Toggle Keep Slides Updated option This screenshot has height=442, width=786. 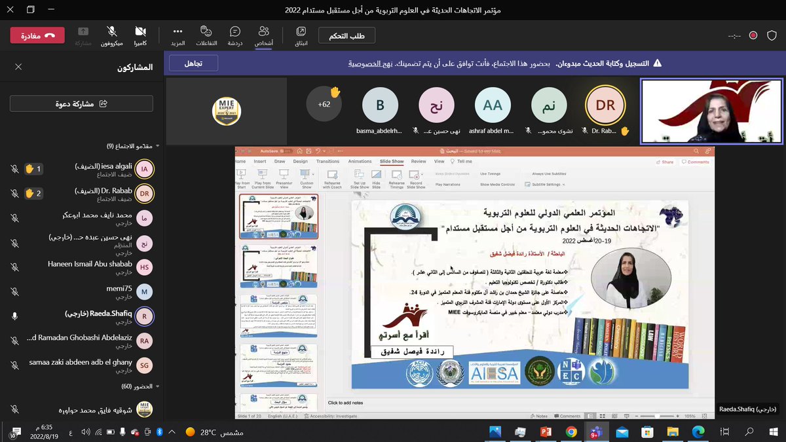pos(452,174)
